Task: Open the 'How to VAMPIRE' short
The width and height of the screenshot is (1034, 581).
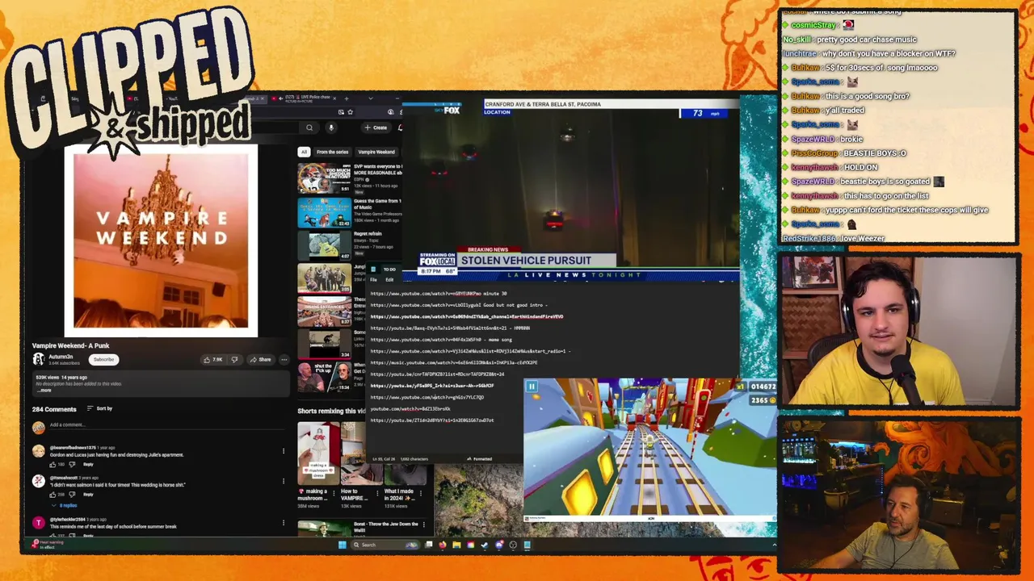Action: coord(352,454)
